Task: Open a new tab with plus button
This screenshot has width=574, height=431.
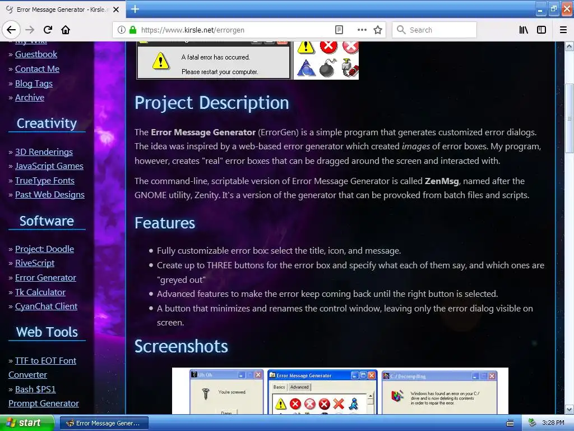Action: pos(135,9)
